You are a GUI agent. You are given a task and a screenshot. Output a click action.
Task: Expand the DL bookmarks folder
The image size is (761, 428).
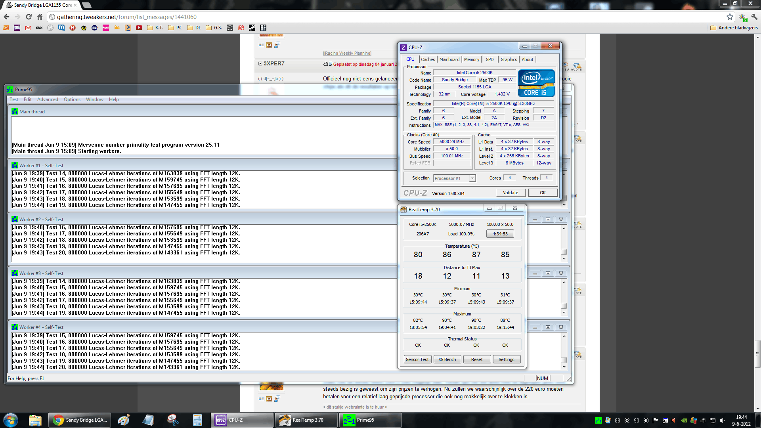(194, 28)
